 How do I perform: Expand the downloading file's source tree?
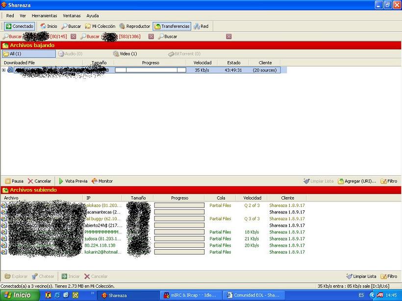(4, 70)
